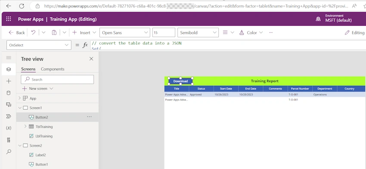Open the Media pane icon
This screenshot has height=169, width=366.
click(x=9, y=104)
